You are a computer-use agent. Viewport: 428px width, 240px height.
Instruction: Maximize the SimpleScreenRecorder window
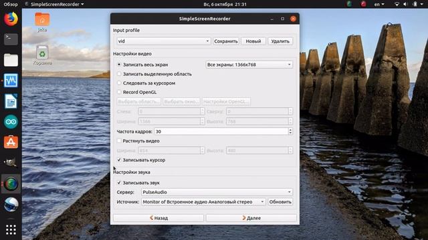[x=282, y=19]
